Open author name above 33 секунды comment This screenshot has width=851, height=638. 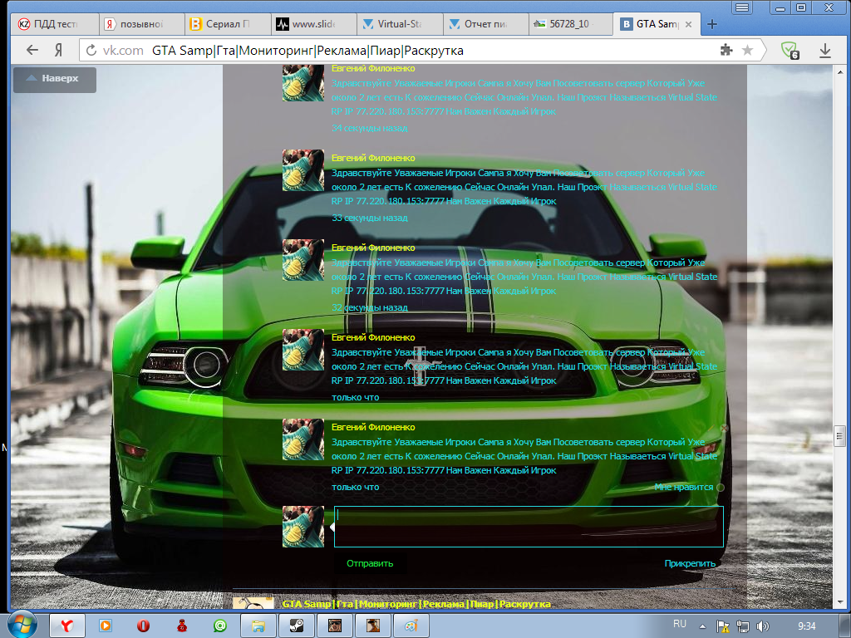(x=373, y=158)
